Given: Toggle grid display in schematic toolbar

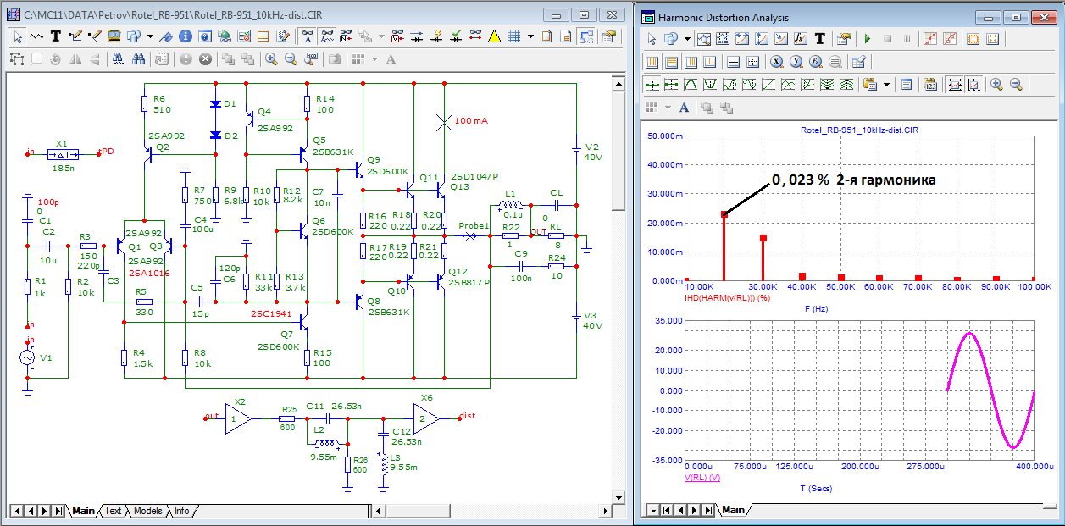Looking at the screenshot, I should click(514, 36).
